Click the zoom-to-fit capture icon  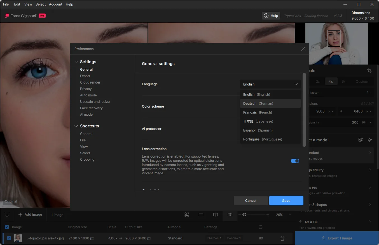(x=187, y=215)
